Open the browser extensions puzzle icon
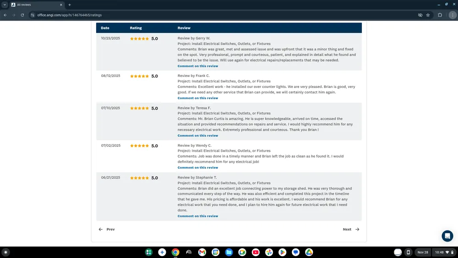Viewport: 458px width, 258px height. [440, 15]
